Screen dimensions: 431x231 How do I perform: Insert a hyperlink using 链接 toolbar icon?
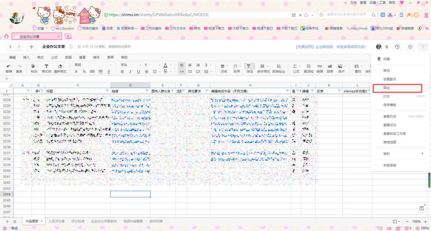tap(320, 68)
